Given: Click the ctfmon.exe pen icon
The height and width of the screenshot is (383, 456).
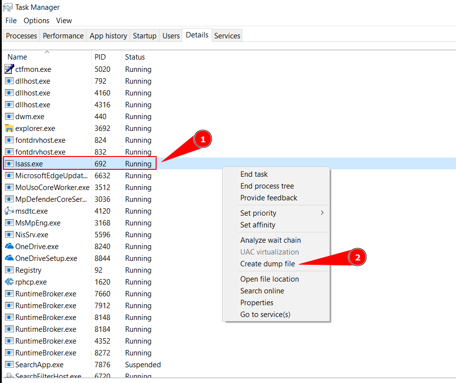Looking at the screenshot, I should [x=9, y=69].
